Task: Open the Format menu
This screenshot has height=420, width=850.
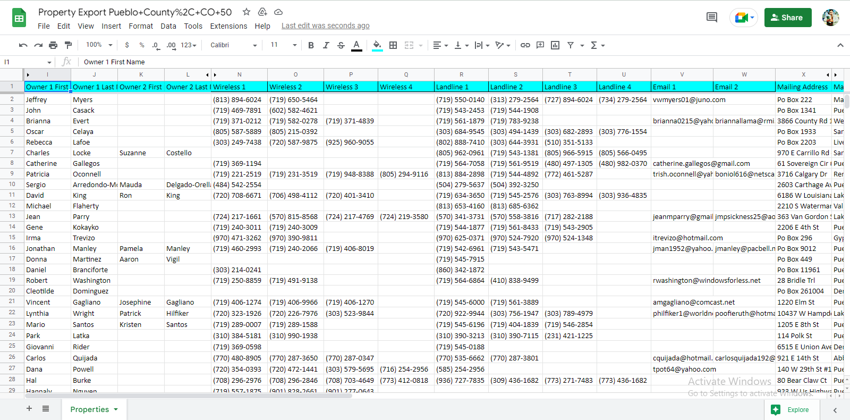Action: click(x=141, y=26)
